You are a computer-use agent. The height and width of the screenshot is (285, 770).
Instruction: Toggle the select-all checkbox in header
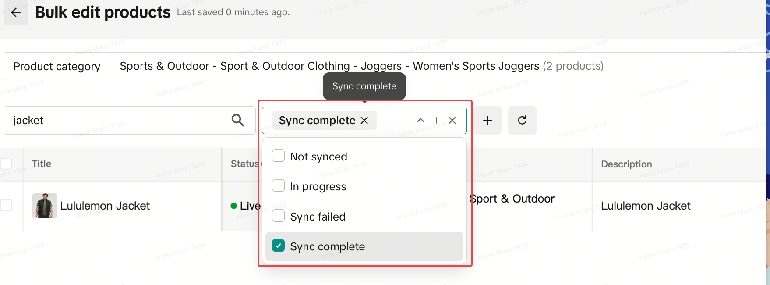click(x=6, y=164)
